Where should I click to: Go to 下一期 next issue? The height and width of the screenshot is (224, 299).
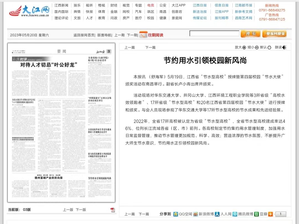pos(132,35)
